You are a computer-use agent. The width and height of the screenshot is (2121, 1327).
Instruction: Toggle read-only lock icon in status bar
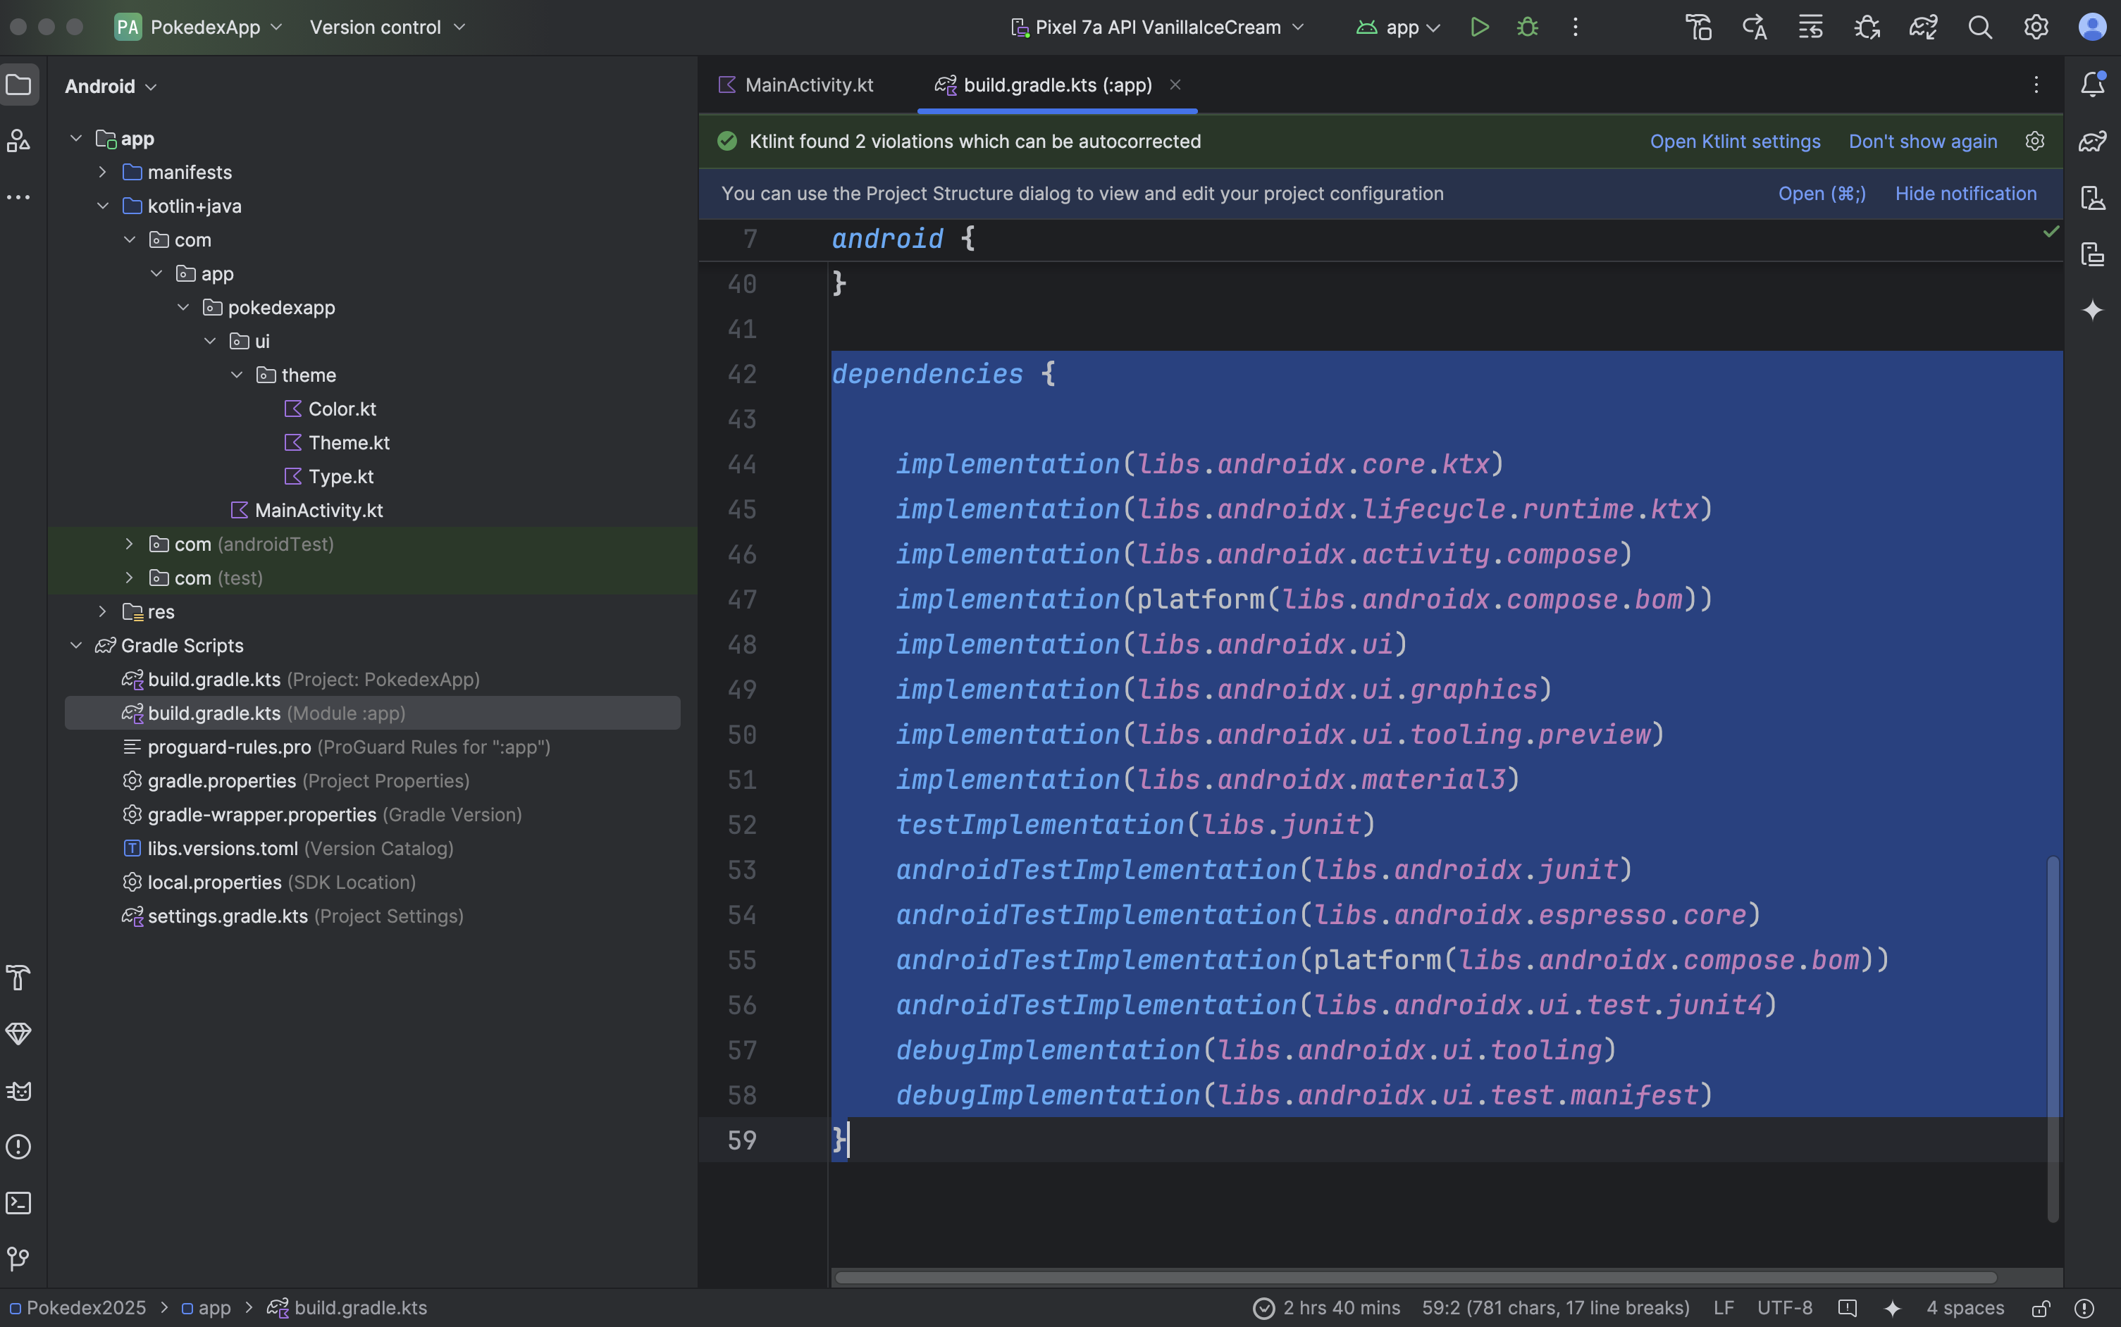click(x=2041, y=1309)
